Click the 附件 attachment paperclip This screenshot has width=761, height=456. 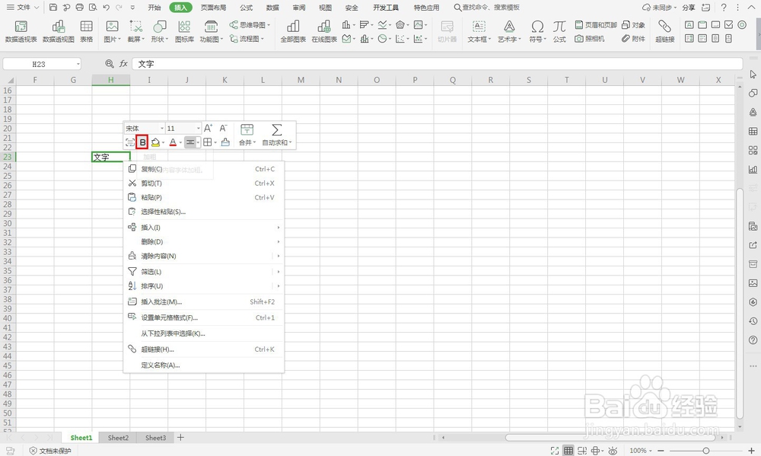[633, 38]
